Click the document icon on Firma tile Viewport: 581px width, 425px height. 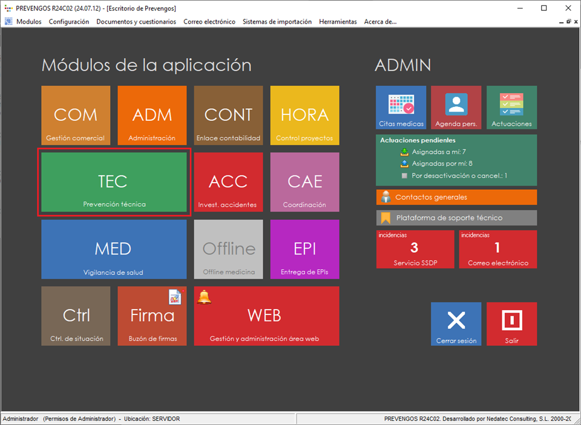tap(175, 296)
